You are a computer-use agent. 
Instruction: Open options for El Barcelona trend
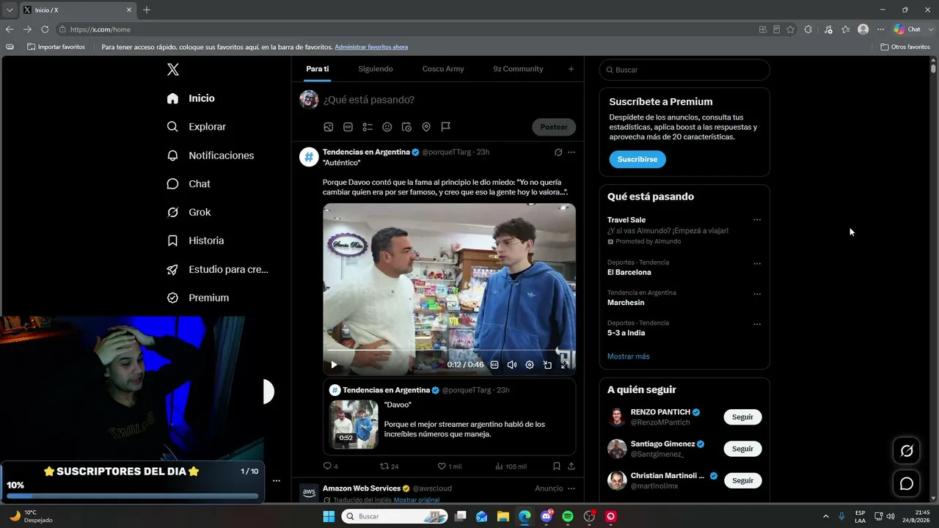757,263
